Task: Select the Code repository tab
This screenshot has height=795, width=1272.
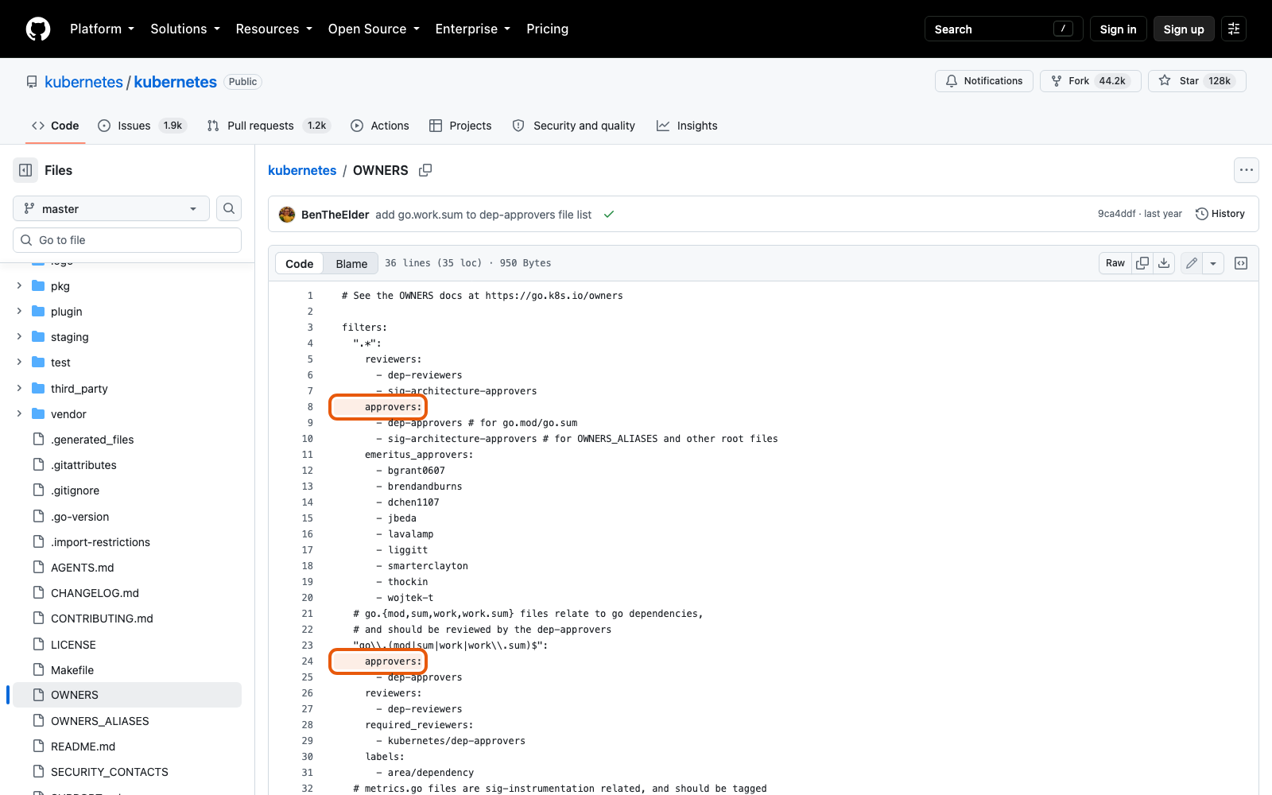Action: [x=56, y=126]
